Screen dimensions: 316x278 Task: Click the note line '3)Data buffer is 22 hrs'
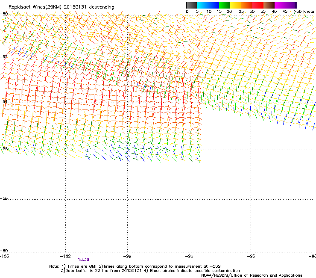[x=150, y=271]
